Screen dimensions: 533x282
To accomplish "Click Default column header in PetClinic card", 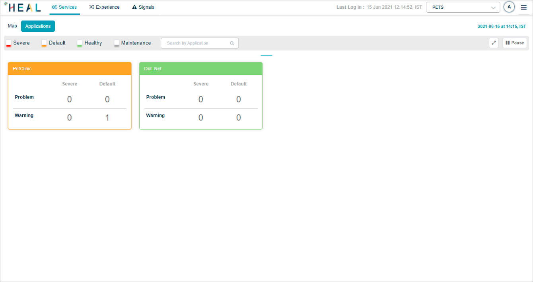I will coord(107,84).
